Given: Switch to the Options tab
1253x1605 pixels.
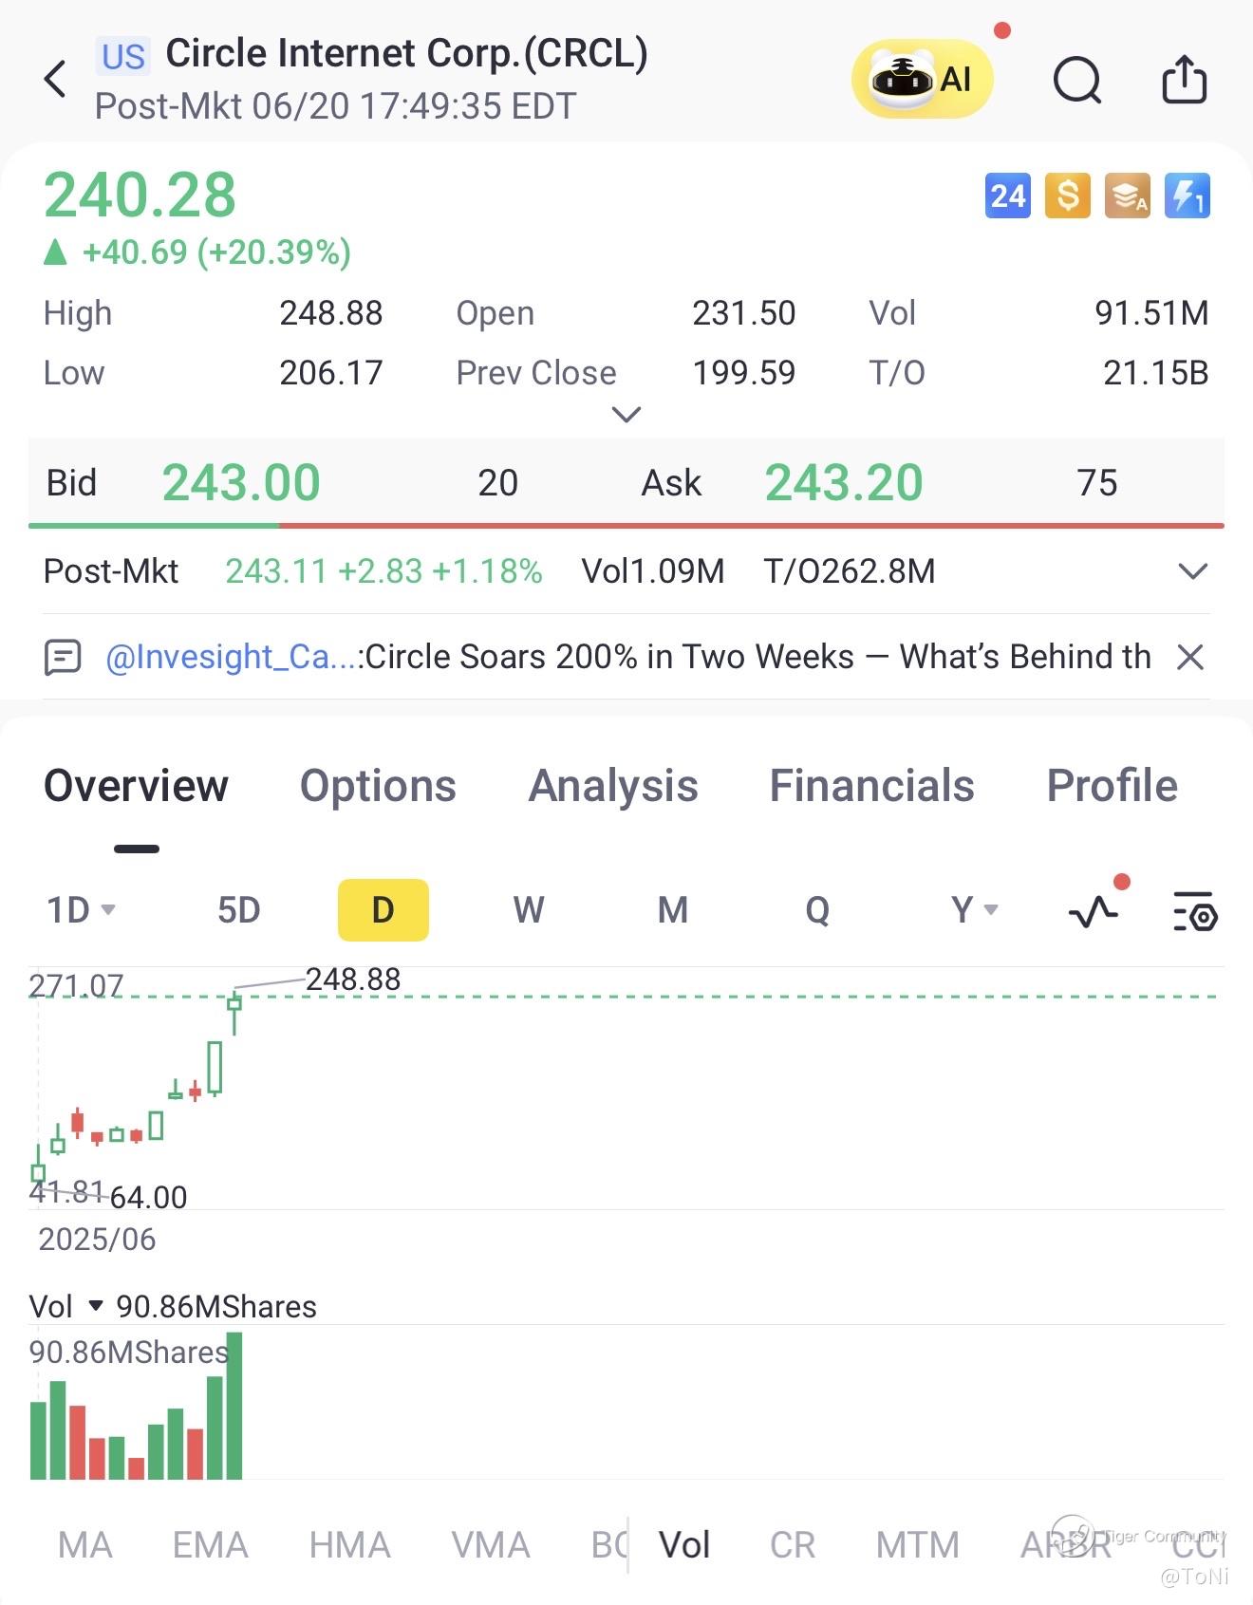Looking at the screenshot, I should pos(378,786).
